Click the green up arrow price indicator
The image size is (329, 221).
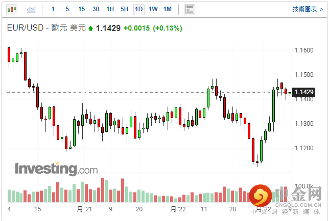pos(91,29)
